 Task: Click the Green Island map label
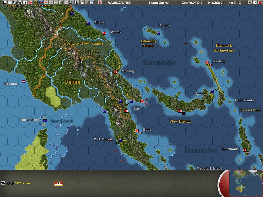coord(250,110)
